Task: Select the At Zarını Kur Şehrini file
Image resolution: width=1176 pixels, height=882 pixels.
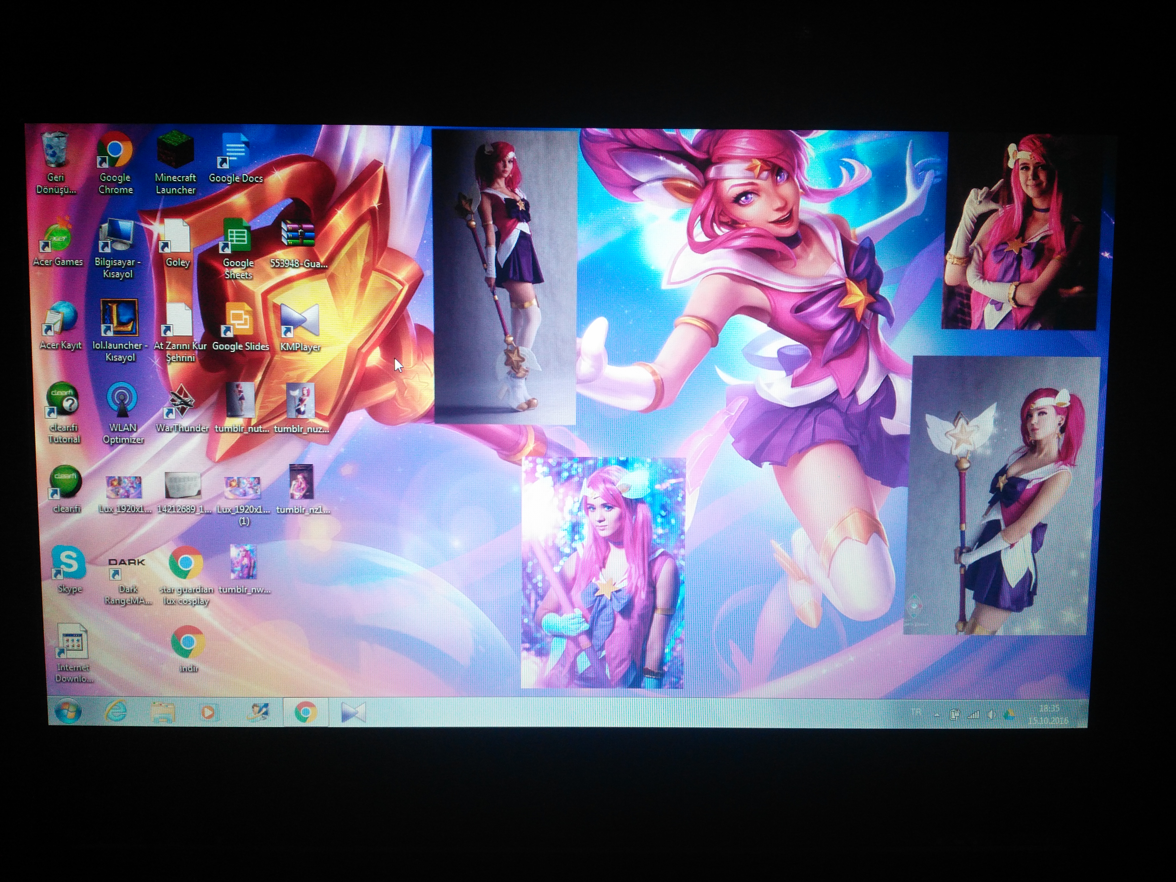Action: tap(180, 332)
